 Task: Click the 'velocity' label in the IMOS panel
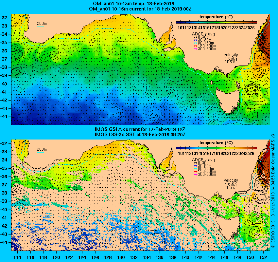[x=231, y=180]
